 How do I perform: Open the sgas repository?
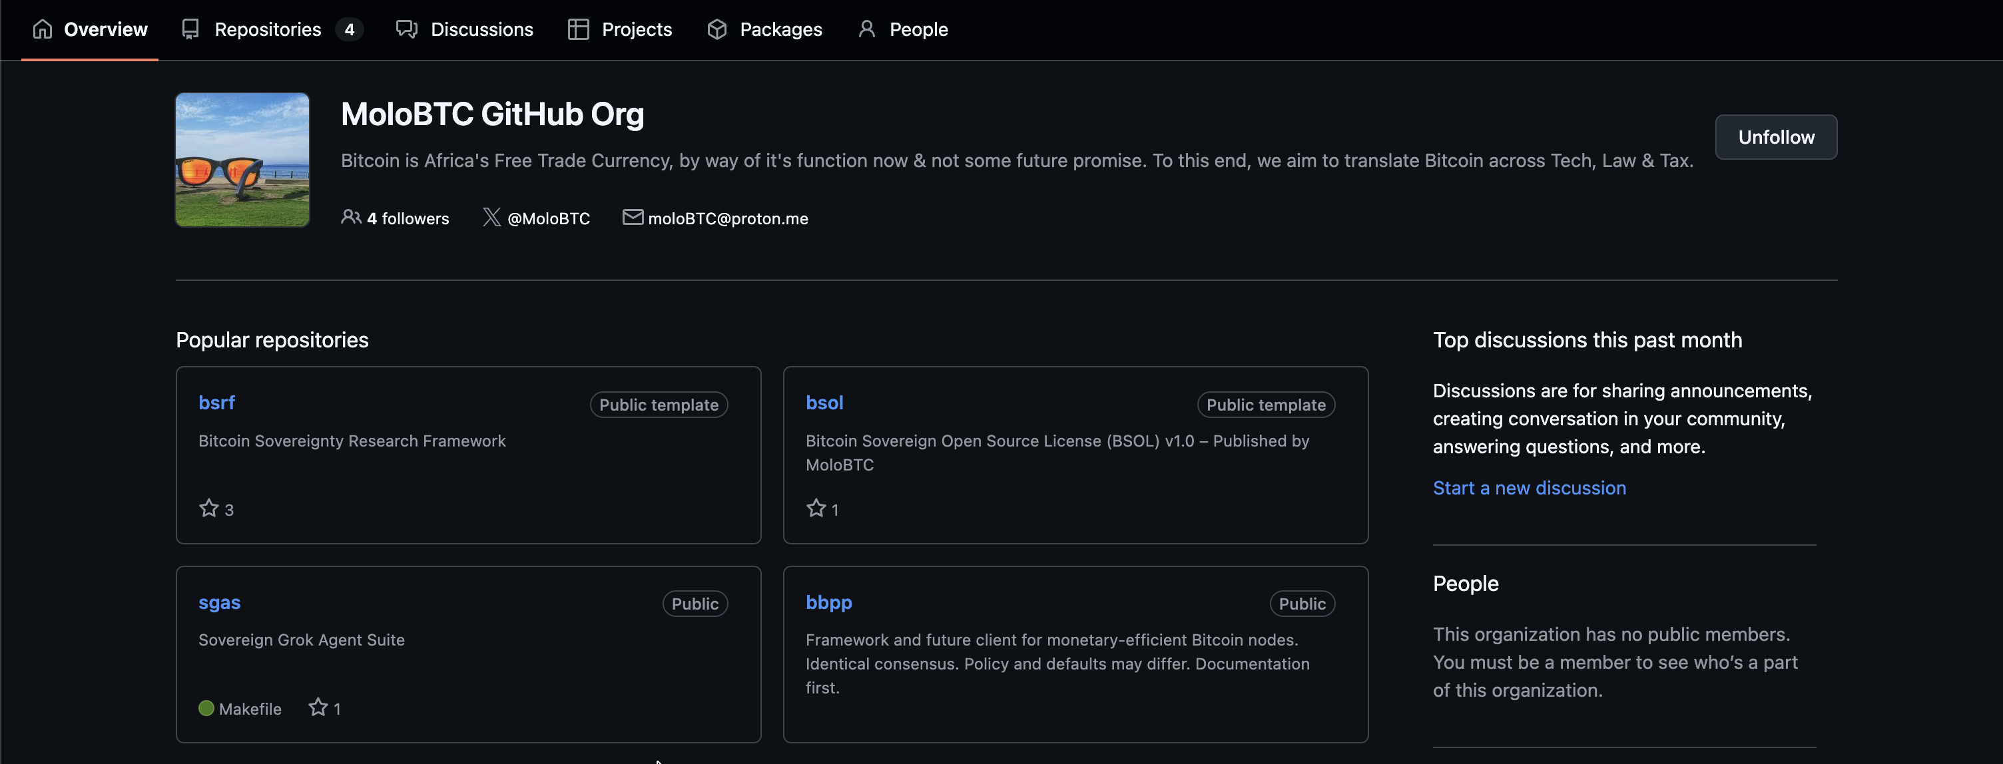click(219, 602)
